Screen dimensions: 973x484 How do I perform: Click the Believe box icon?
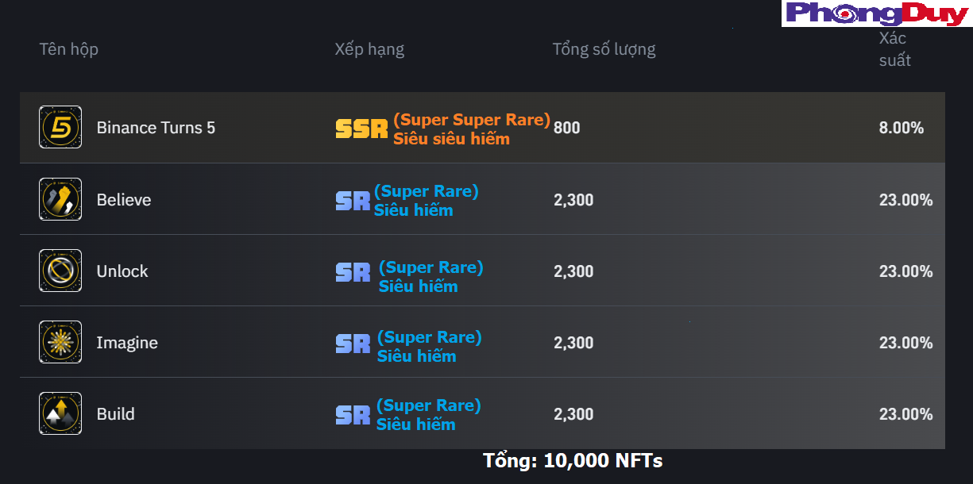pyautogui.click(x=60, y=199)
